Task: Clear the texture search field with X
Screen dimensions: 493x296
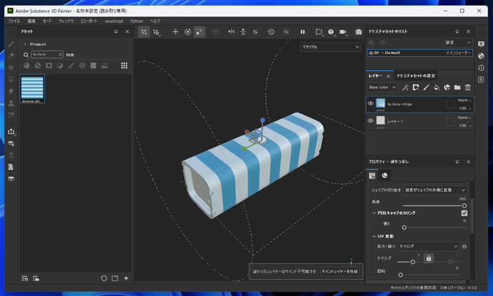Action: tap(60, 54)
